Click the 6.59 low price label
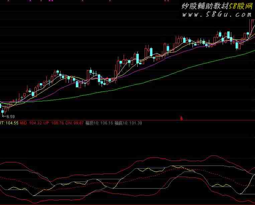The width and height of the screenshot is (255, 205). (10, 116)
